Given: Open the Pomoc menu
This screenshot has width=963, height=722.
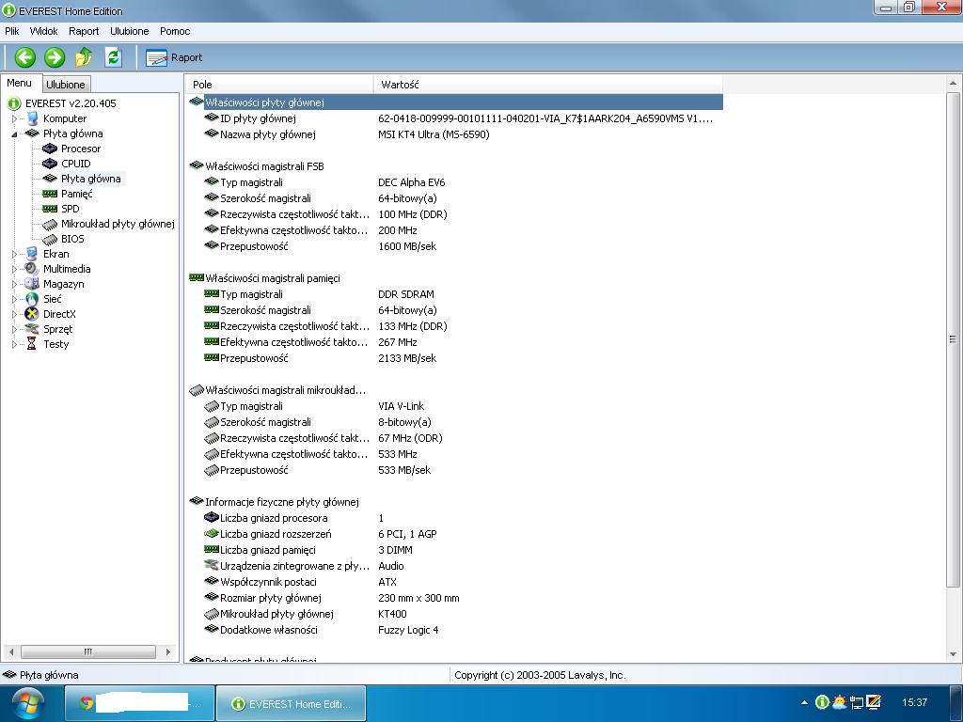Looking at the screenshot, I should [x=175, y=31].
